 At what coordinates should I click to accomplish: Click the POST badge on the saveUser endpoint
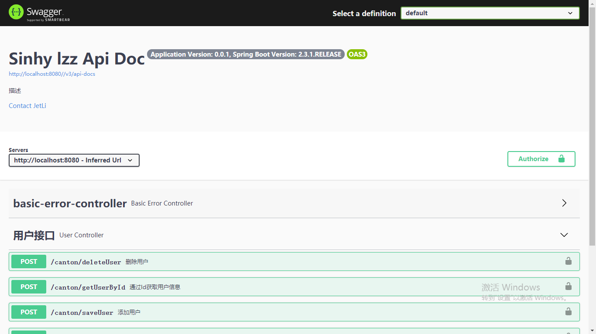point(28,312)
